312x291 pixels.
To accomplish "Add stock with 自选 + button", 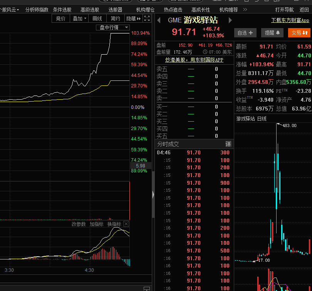I will click(245, 33).
